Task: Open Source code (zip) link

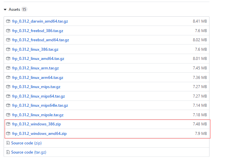Action: coord(26,143)
